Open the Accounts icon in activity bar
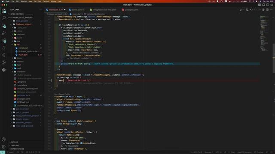The width and height of the screenshot is (275, 154). (4, 139)
